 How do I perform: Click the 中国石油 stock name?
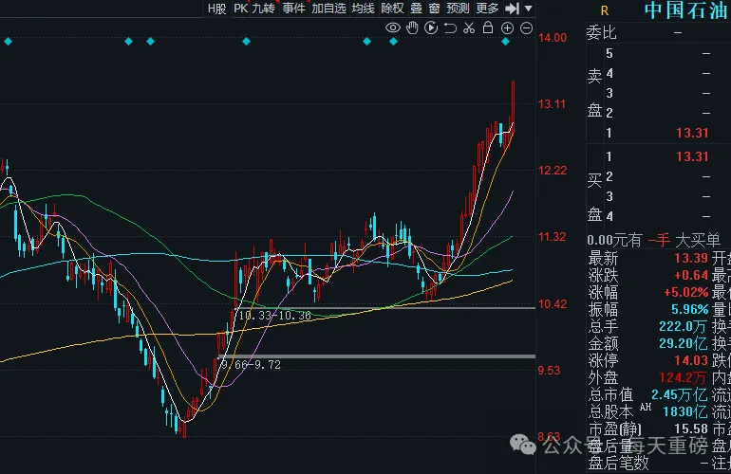(686, 10)
